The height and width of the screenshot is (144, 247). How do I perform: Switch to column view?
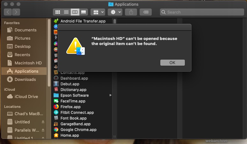click(x=75, y=12)
